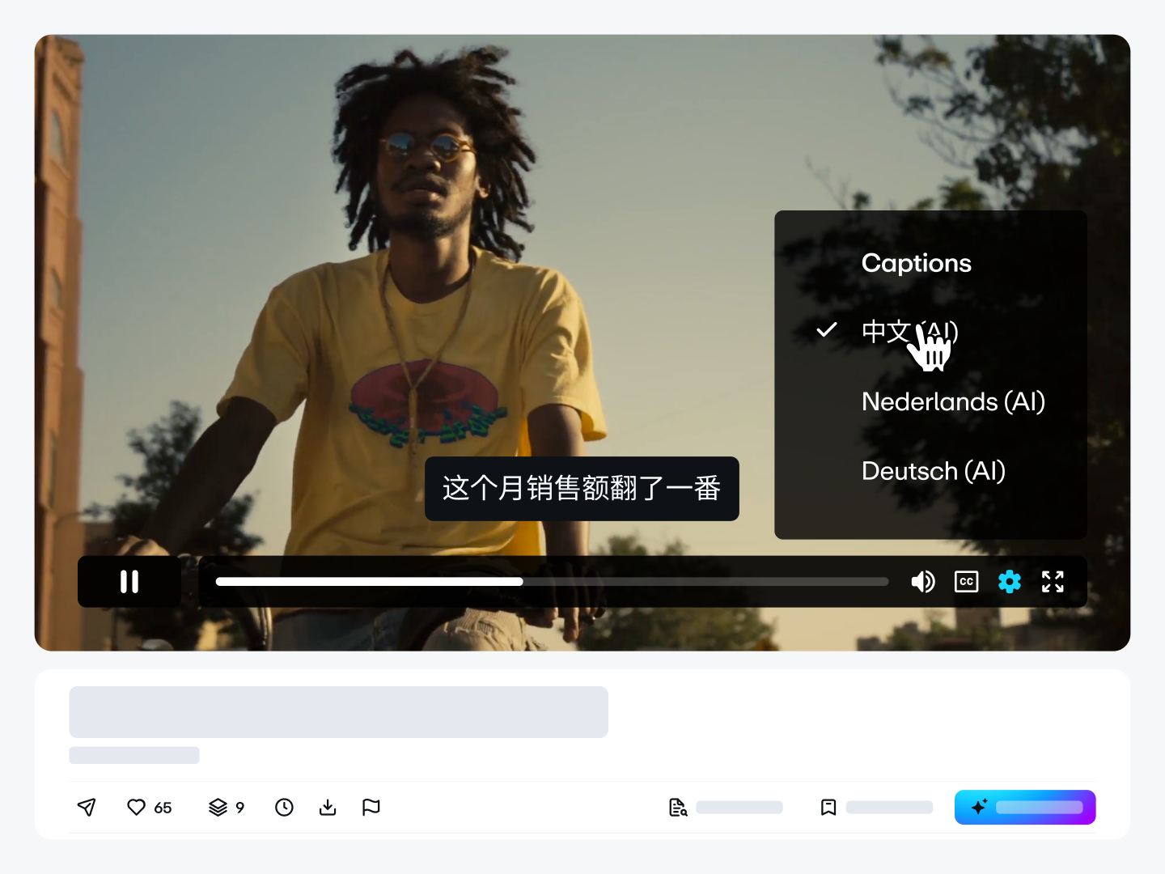Share the video with paper plane icon
Screen dimensions: 1165x874
click(x=87, y=807)
